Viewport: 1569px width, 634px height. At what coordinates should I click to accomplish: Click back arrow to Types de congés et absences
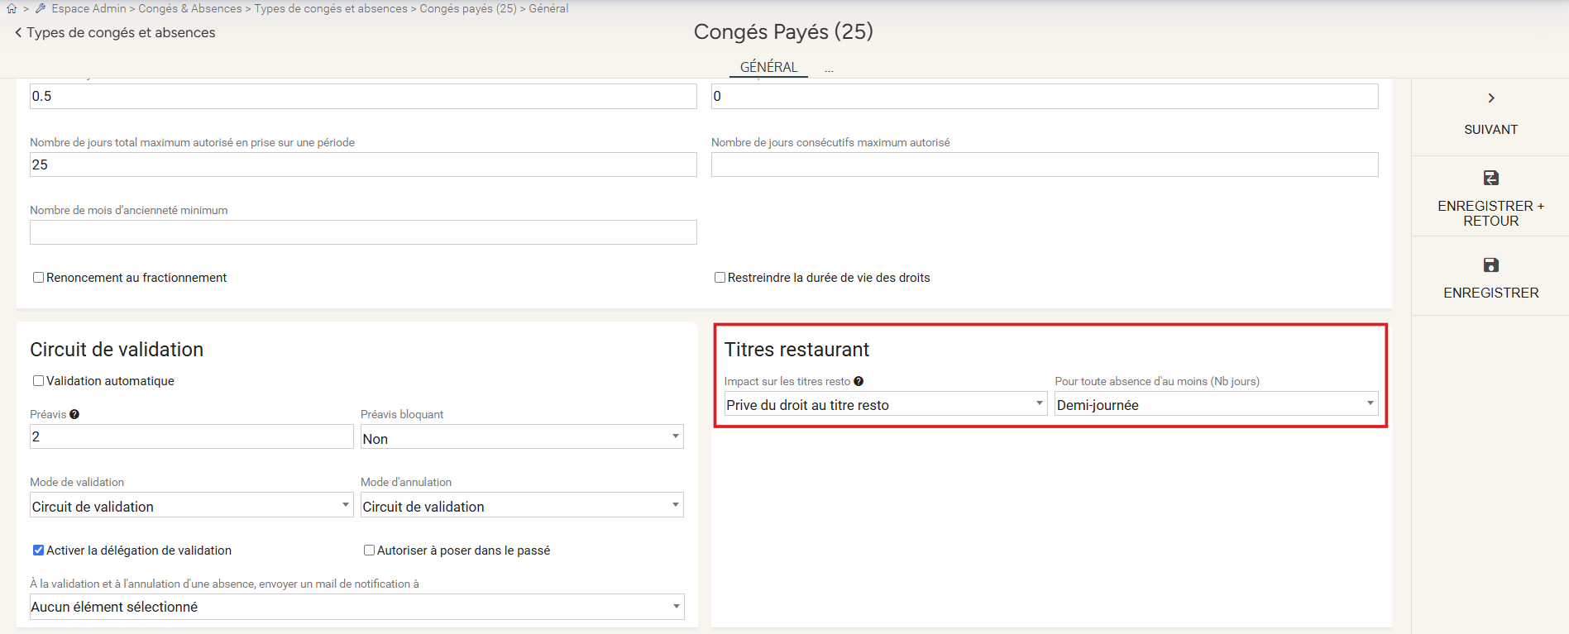18,33
